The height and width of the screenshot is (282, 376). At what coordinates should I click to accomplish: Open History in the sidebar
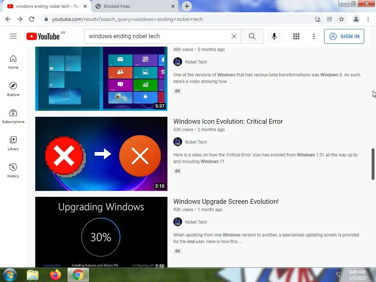pos(13,170)
